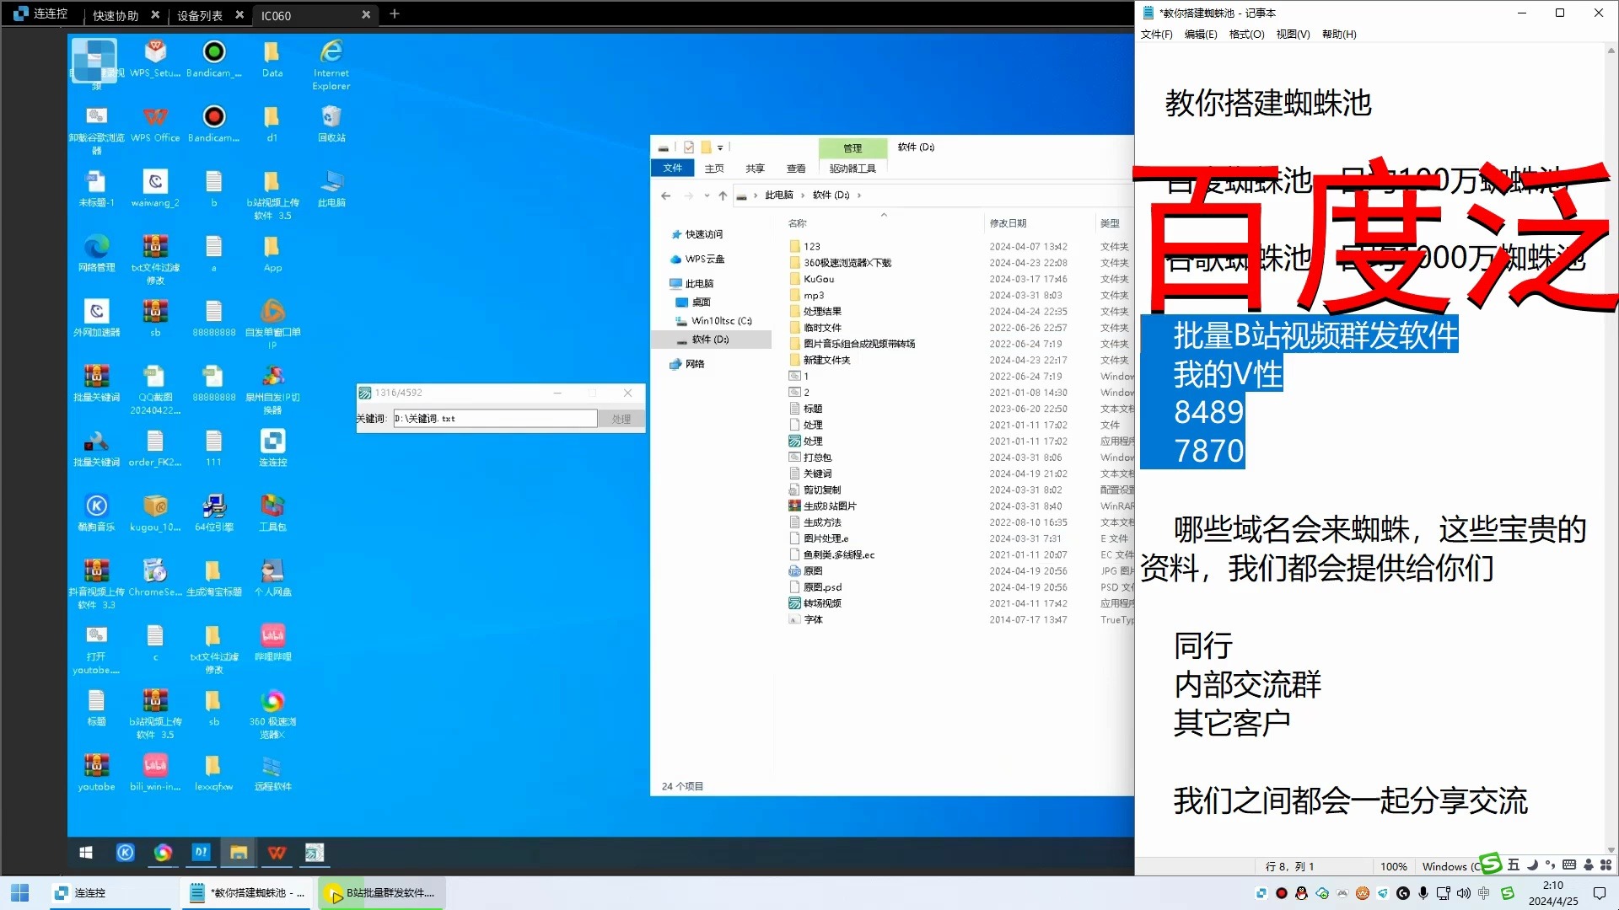Select the 酷狗音乐 desktop icon
Viewport: 1619px width, 910px height.
(96, 512)
